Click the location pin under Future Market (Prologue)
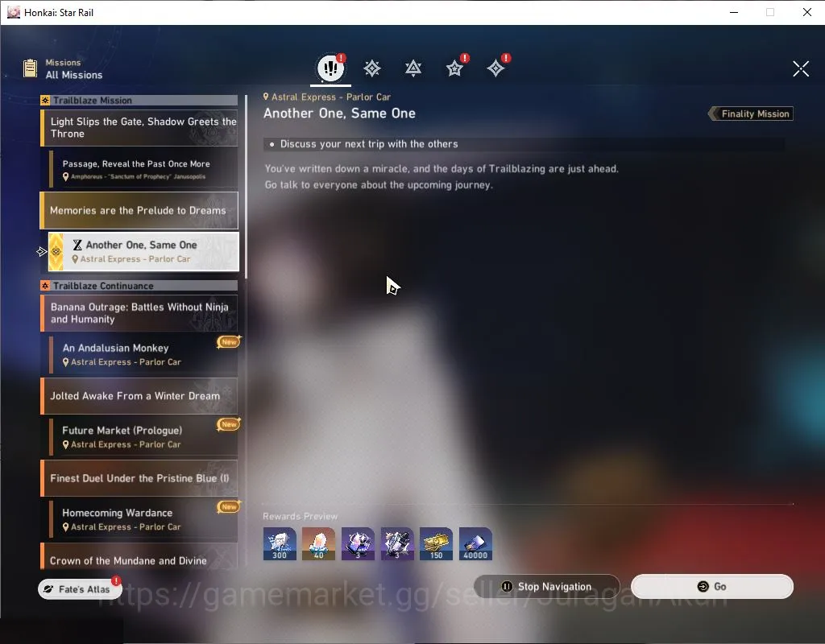 pyautogui.click(x=66, y=444)
